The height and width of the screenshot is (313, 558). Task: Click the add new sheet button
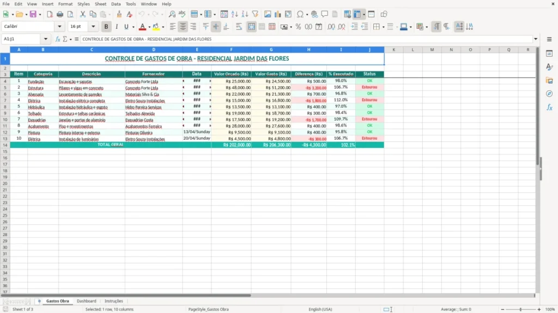pos(39,301)
